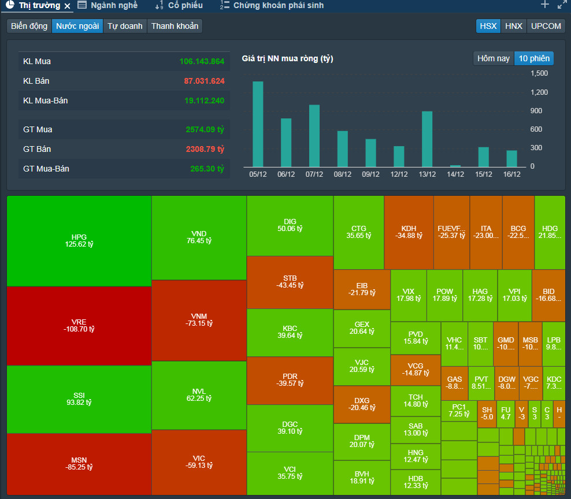Toggle chart to Hôm nay
Viewport: 571px width, 499px height.
[494, 58]
